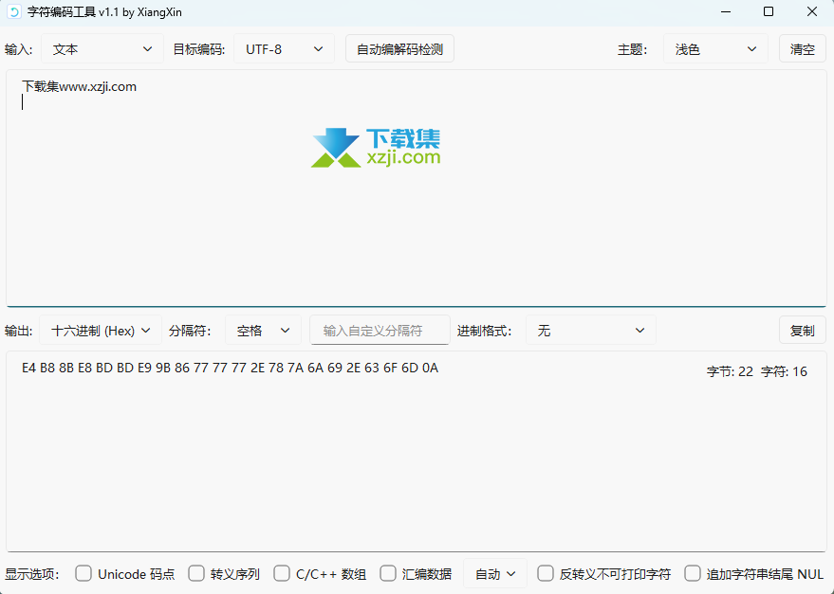This screenshot has width=834, height=594.
Task: Close the 字符编码工具 window
Action: pyautogui.click(x=812, y=11)
